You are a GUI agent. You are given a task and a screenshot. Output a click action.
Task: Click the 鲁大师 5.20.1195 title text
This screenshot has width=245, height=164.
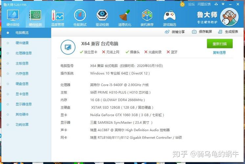coord(15,5)
